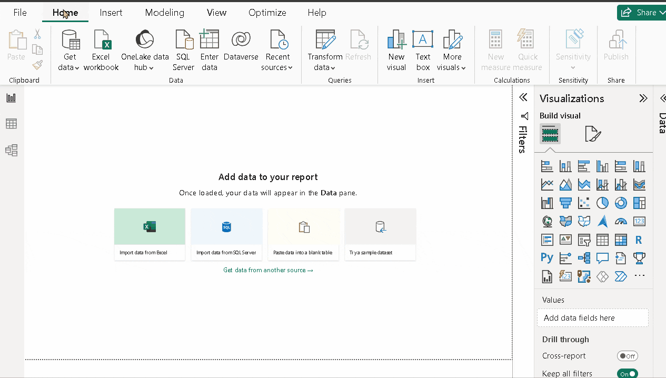Select the trophy Metrics visual
The height and width of the screenshot is (378, 666).
click(x=639, y=258)
